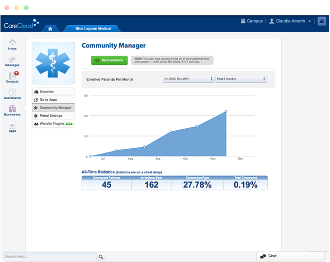Click the Connected Patients 45 statistic
330x262 pixels.
click(x=106, y=183)
